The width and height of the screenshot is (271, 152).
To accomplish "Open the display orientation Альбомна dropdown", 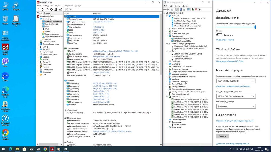I will pyautogui.click(x=236, y=106).
